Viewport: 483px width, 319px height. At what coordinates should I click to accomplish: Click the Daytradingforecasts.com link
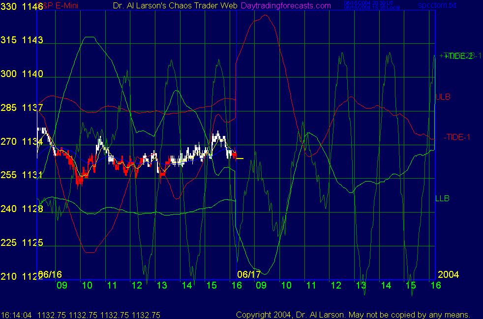pos(285,6)
